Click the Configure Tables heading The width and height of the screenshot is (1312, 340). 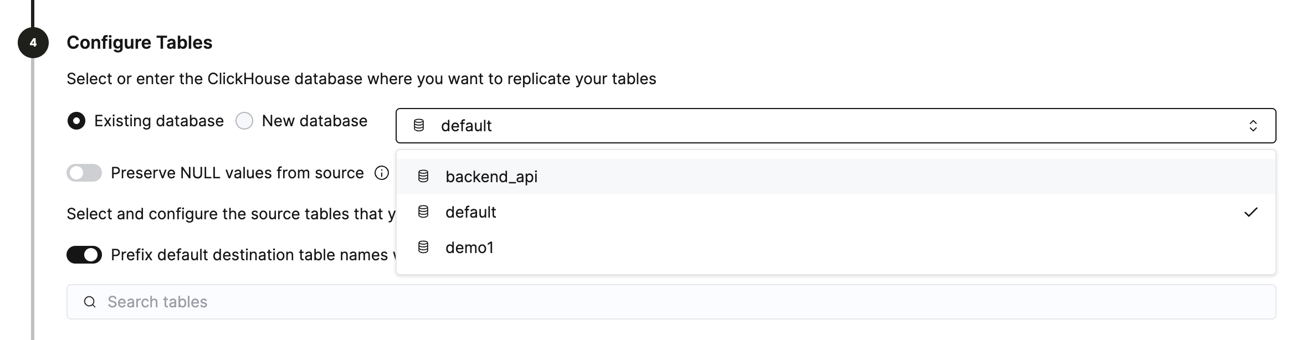click(x=140, y=42)
